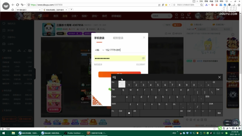Image resolution: width=242 pixels, height=136 pixels.
Task: Open the scissors screenshot tool
Action: (206, 5)
